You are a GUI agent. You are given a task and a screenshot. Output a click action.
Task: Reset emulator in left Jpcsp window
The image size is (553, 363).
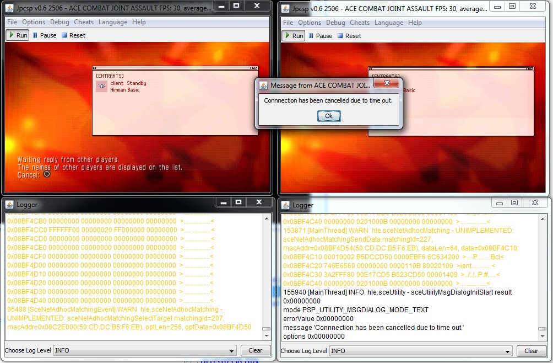coord(73,35)
